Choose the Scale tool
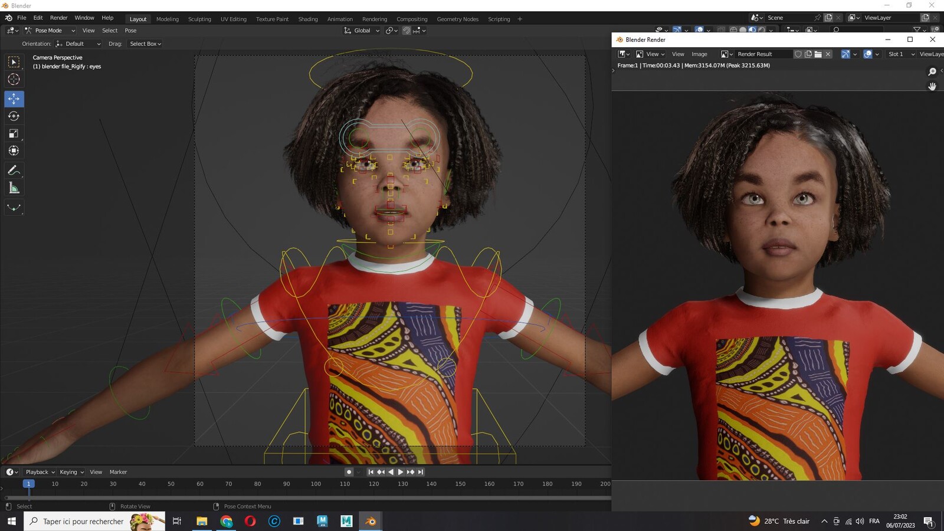Image resolution: width=944 pixels, height=531 pixels. [x=14, y=133]
